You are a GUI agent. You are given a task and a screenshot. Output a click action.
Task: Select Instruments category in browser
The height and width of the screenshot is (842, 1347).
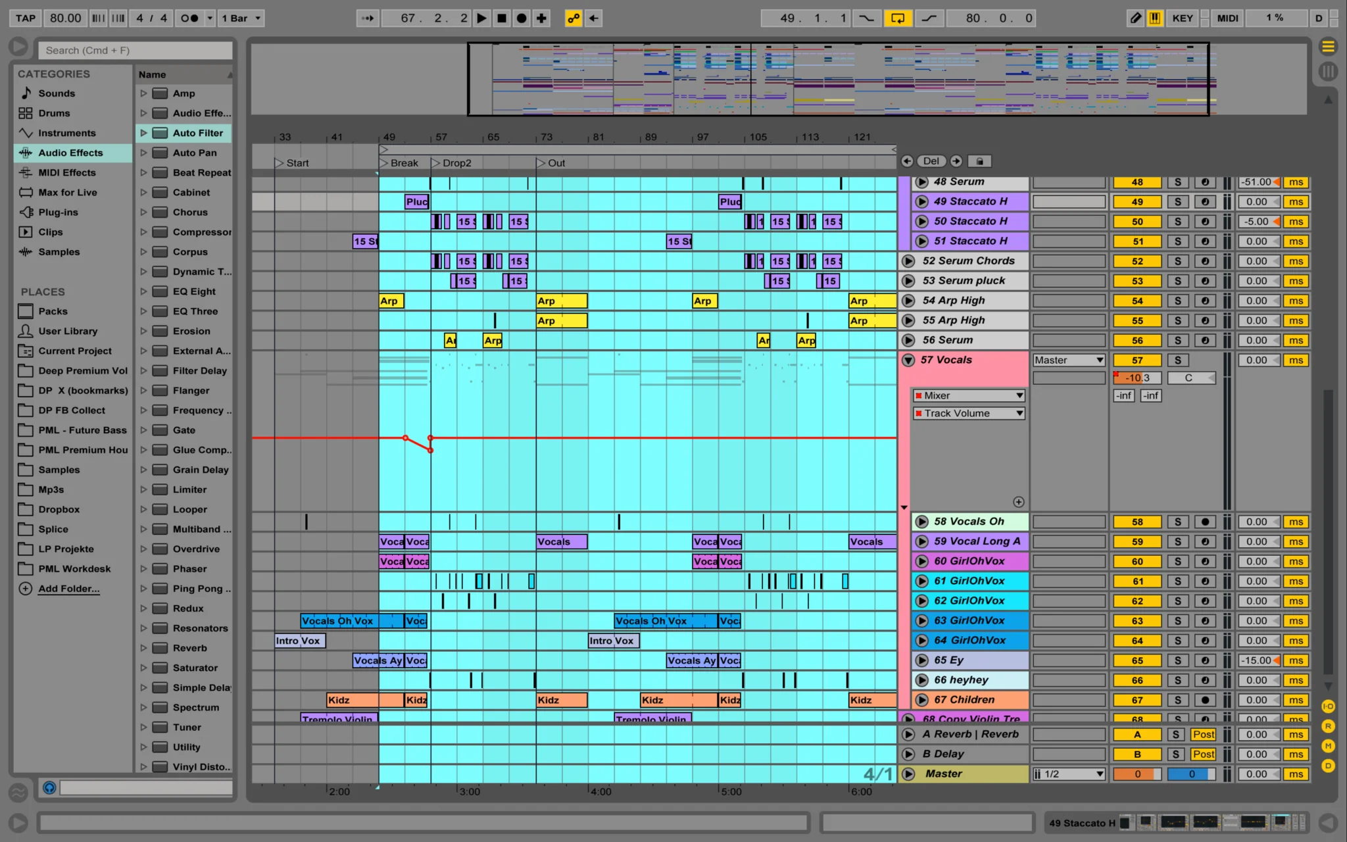click(66, 133)
